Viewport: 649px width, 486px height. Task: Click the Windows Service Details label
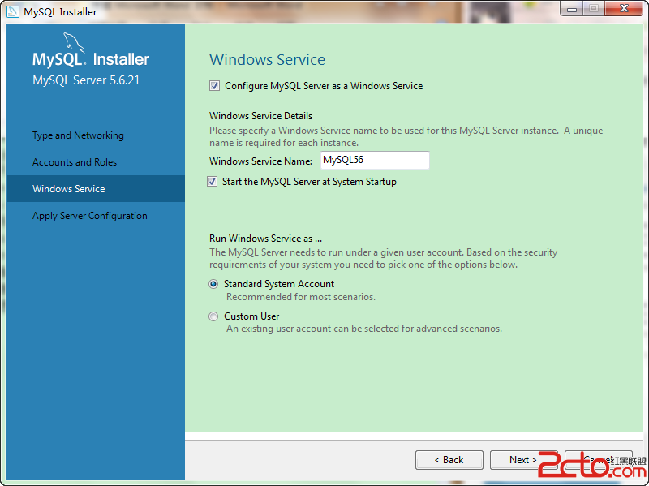tap(260, 116)
